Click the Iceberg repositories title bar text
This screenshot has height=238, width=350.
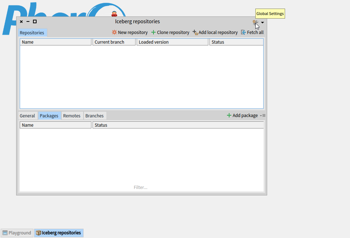tap(137, 21)
